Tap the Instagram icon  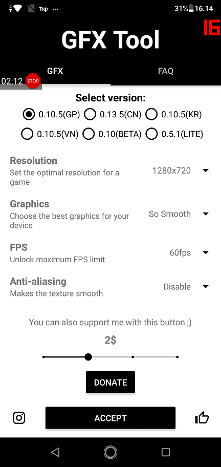pos(19,418)
